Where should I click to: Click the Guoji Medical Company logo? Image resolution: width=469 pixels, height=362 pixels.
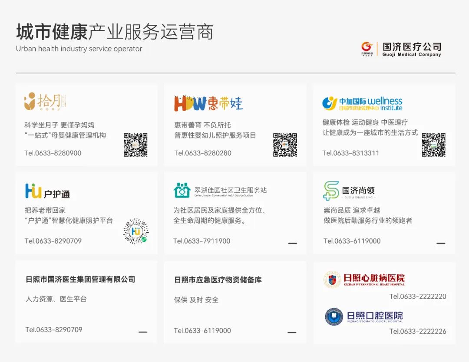point(401,49)
